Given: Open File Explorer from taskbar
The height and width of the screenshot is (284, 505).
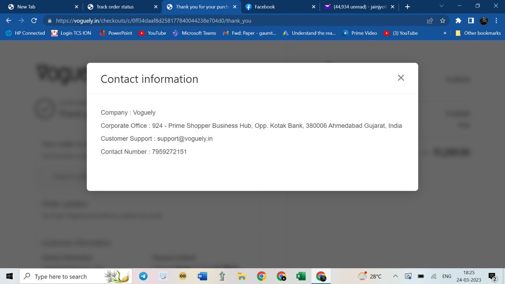Looking at the screenshot, I should click(242, 276).
